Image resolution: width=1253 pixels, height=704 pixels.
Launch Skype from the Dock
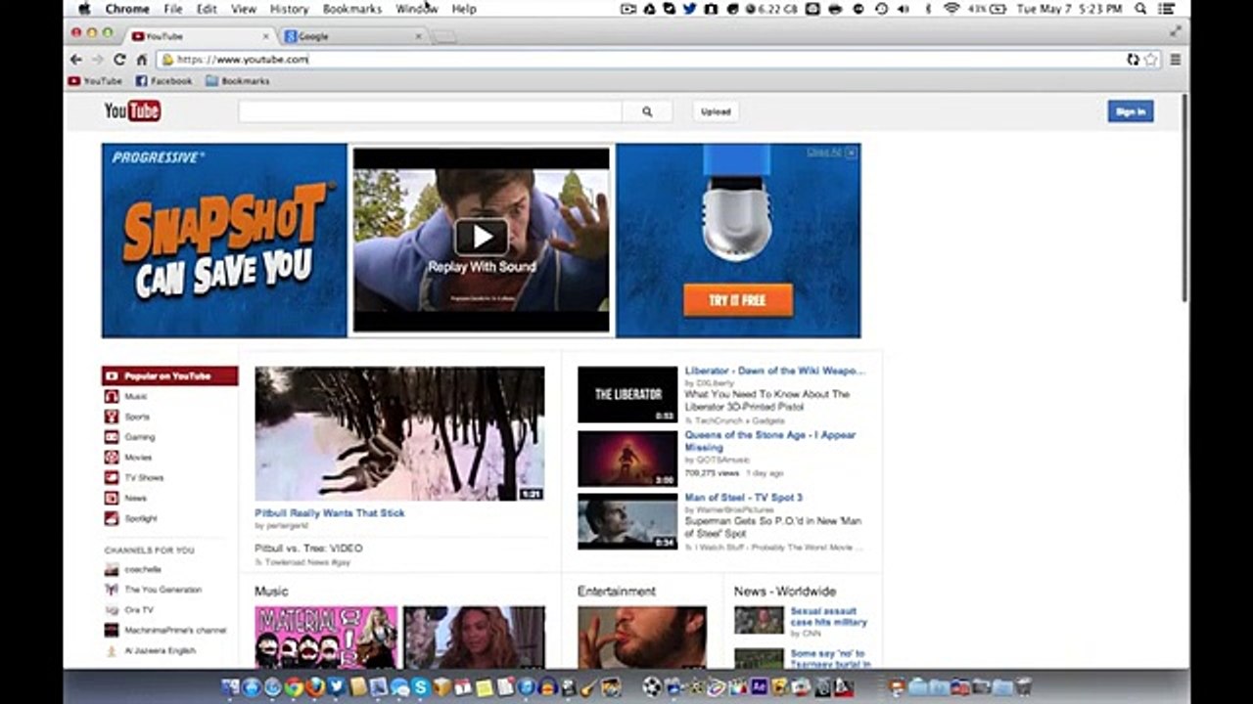point(421,687)
